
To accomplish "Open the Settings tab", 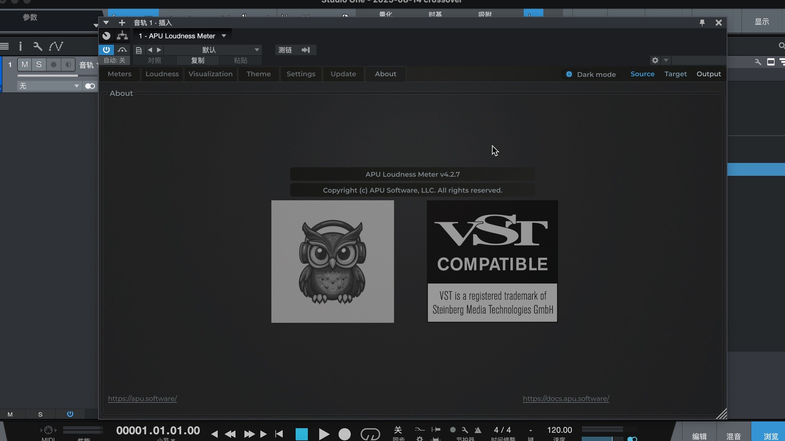I will (301, 74).
